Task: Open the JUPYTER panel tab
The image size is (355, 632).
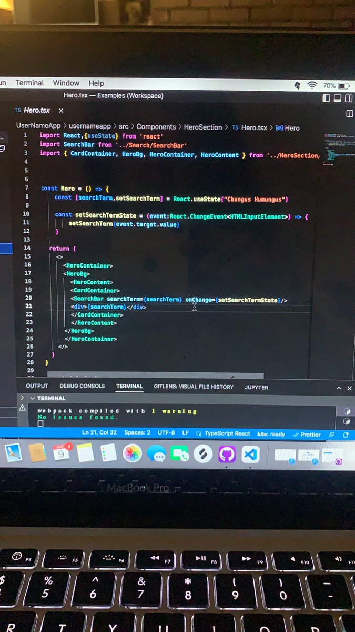Action: (x=256, y=387)
